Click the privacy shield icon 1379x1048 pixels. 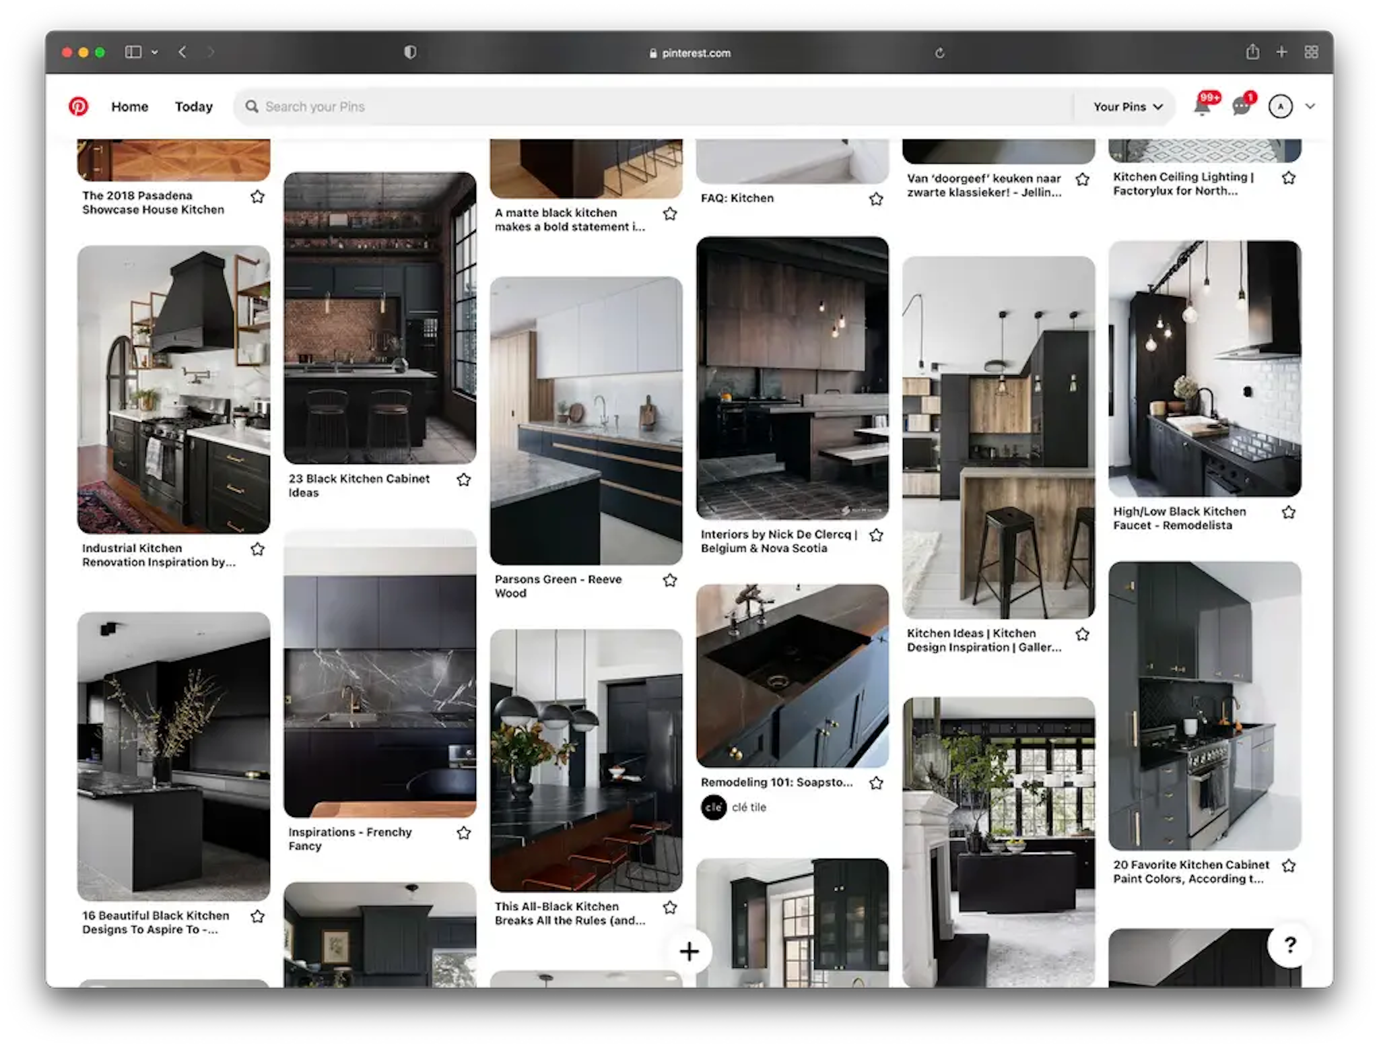click(x=410, y=52)
